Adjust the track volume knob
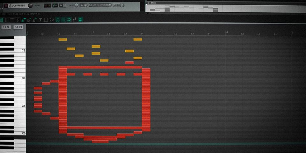The height and width of the screenshot is (153, 306). 30,6
